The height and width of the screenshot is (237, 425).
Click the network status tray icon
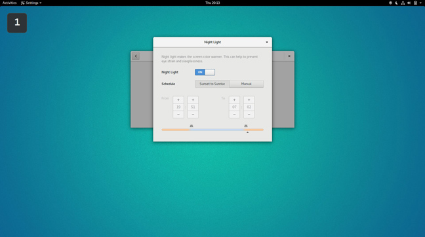pos(403,3)
